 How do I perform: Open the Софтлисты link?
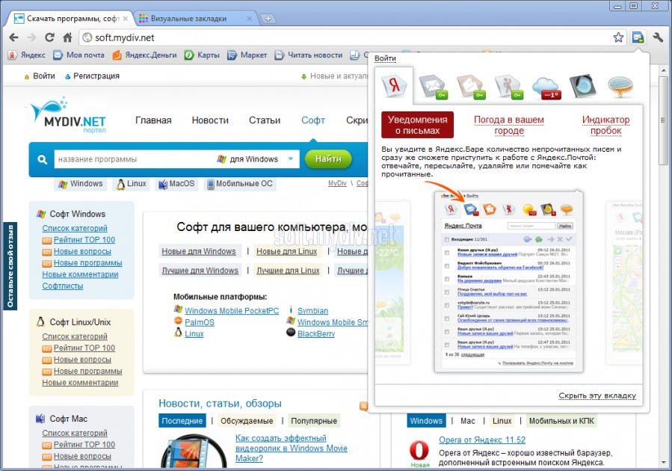[x=63, y=286]
